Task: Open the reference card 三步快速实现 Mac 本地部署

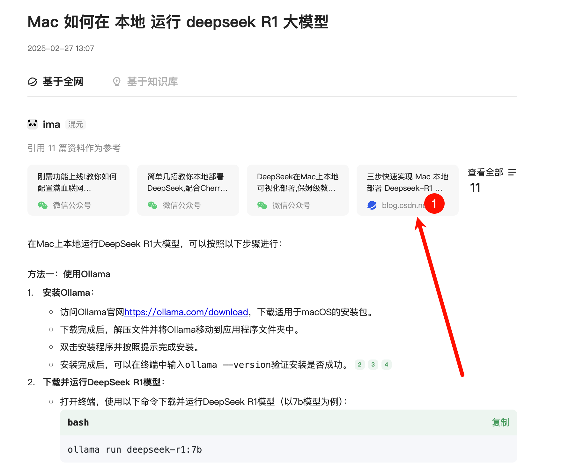Action: [408, 190]
